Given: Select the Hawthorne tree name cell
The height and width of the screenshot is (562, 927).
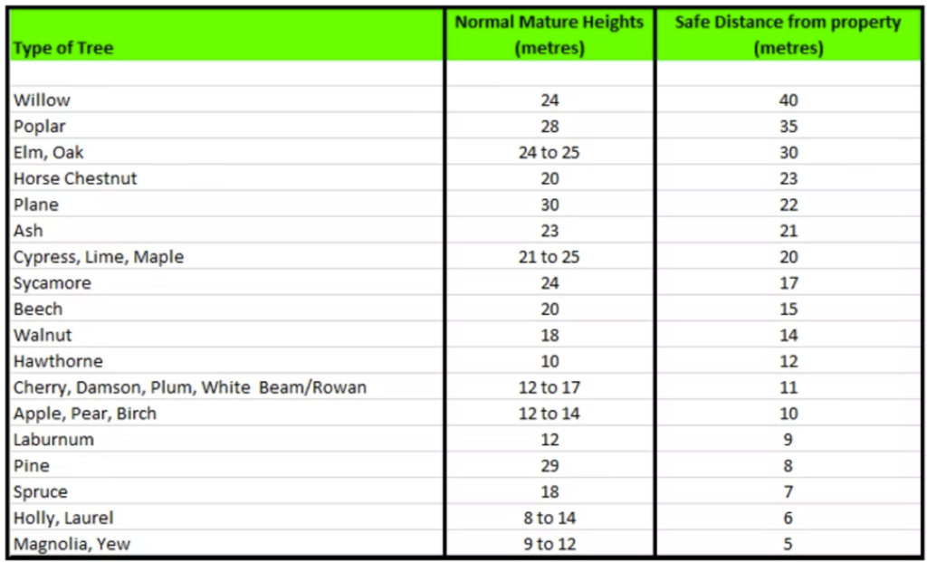Looking at the screenshot, I should tap(58, 361).
